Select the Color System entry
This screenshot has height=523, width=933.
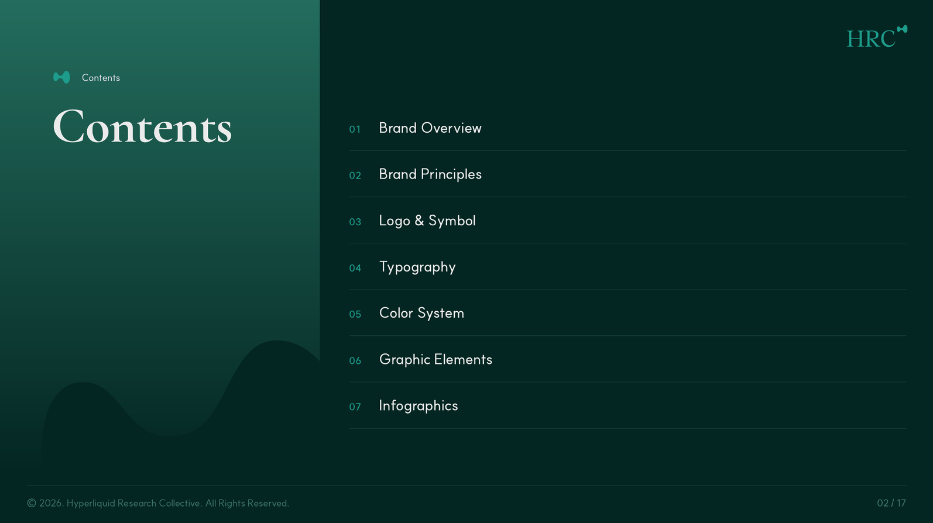coord(421,314)
